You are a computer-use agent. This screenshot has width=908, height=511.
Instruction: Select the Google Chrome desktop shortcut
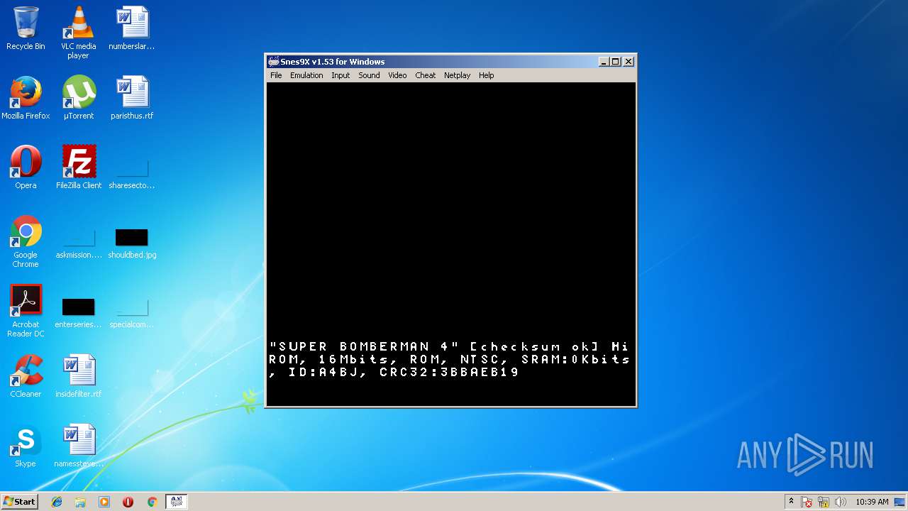click(x=26, y=241)
